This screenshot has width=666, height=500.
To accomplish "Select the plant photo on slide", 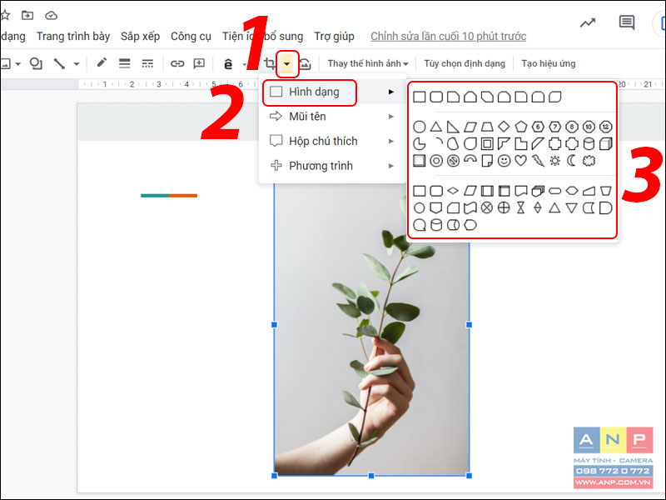I will [371, 329].
